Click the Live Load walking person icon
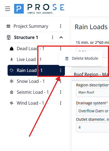The width and height of the screenshot is (109, 151). [x=12, y=59]
